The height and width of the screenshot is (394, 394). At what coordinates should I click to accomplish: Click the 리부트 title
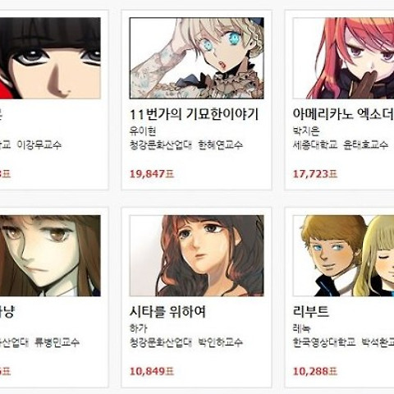[x=311, y=312]
